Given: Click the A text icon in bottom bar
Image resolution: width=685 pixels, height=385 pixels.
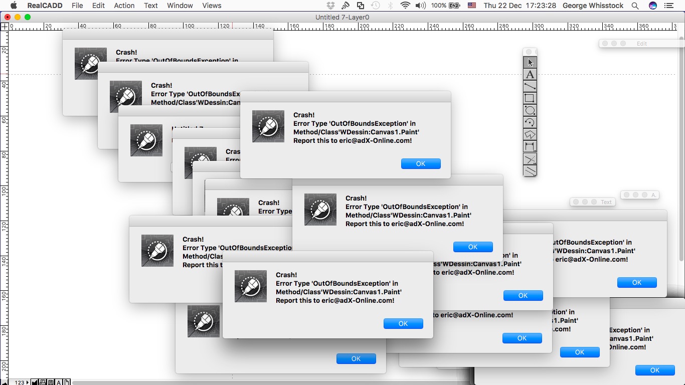Looking at the screenshot, I should click(x=59, y=382).
